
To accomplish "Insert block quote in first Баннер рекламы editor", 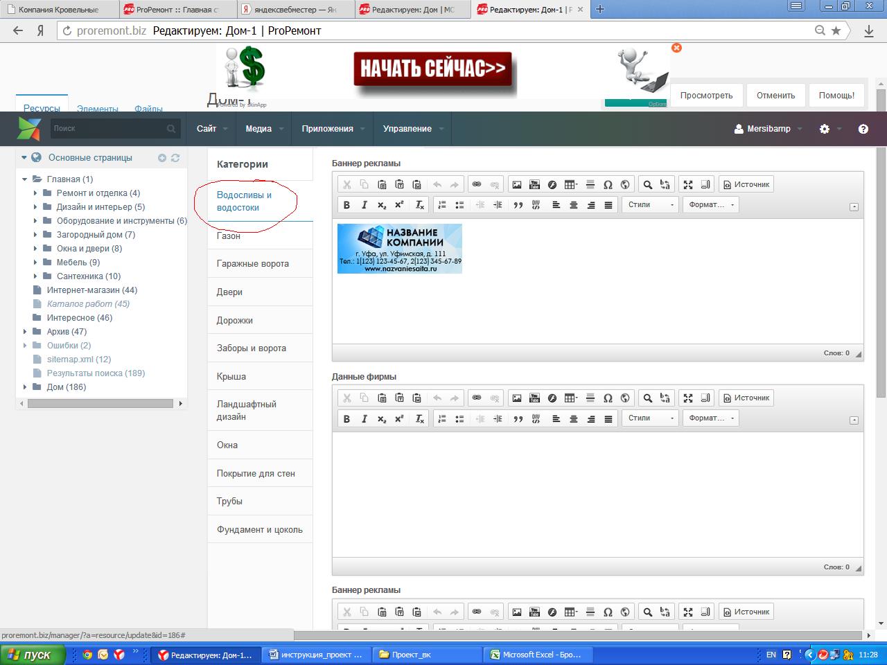I will [518, 205].
